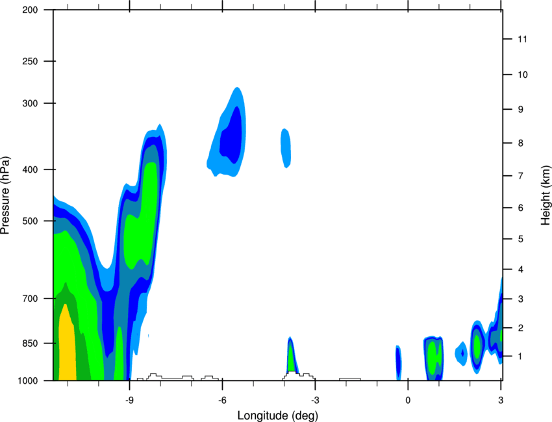552x422 pixels.
Task: Click the 'Height (km)' axis title
Action: [546, 195]
